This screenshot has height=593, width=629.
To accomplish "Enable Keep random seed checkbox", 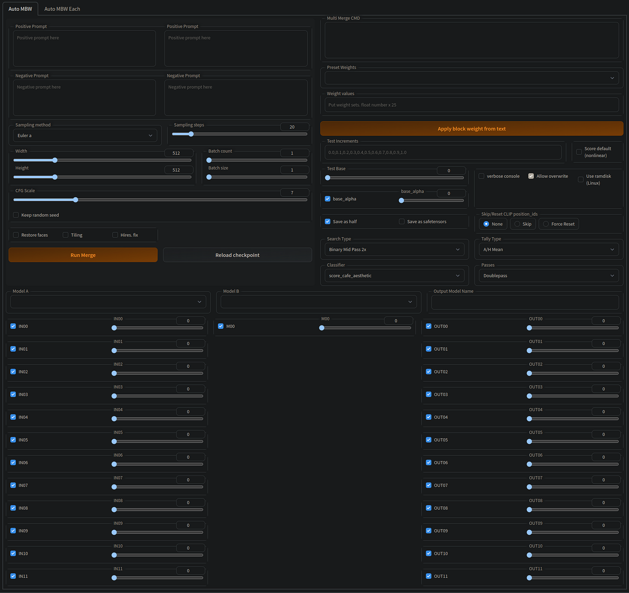I will tap(16, 215).
